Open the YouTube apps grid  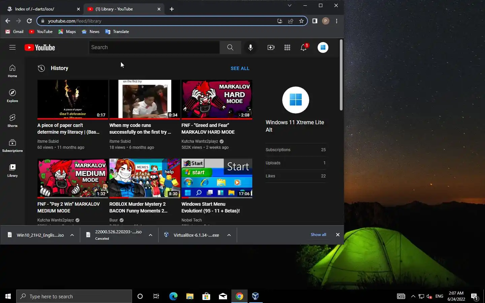287,47
